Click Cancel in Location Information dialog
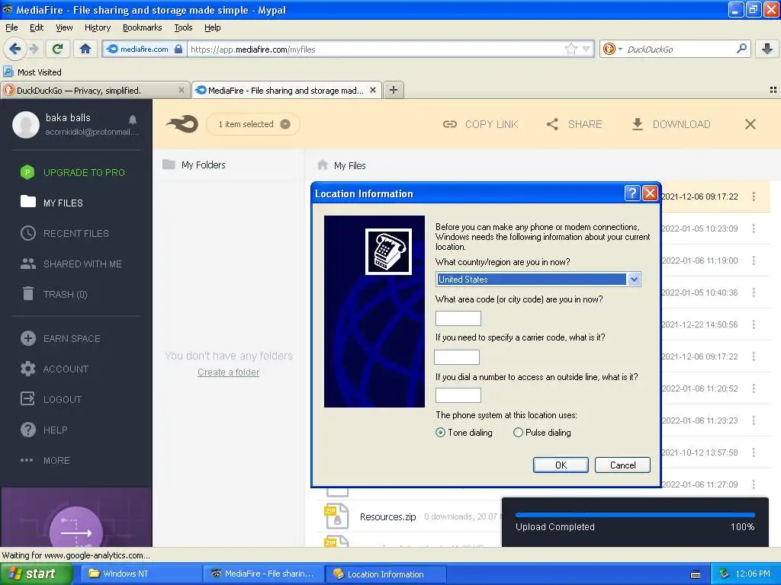Screen dimensions: 781x585 [622, 465]
